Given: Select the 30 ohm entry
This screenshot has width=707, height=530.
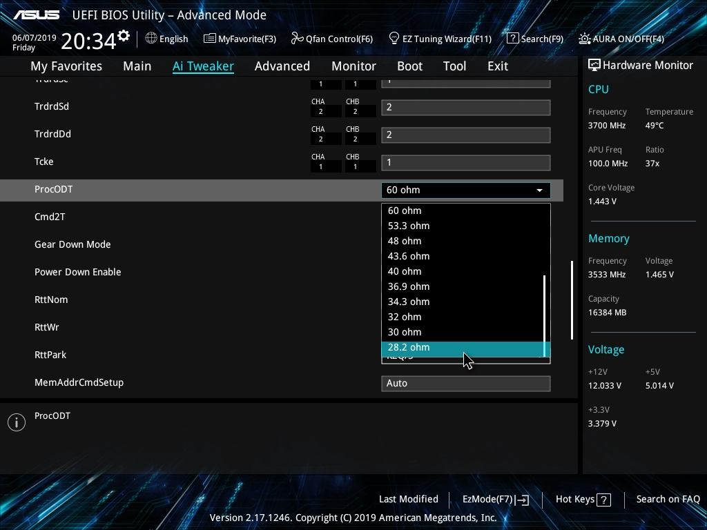Looking at the screenshot, I should 463,332.
